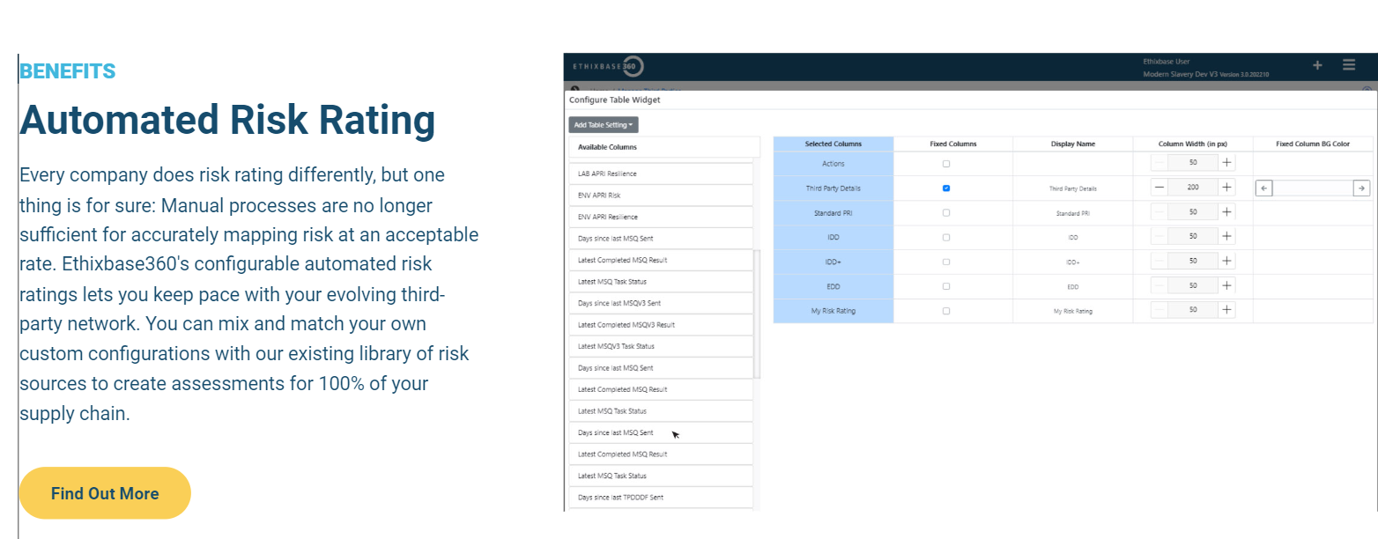
Task: Click the Ethixbase360 logo
Action: [609, 66]
